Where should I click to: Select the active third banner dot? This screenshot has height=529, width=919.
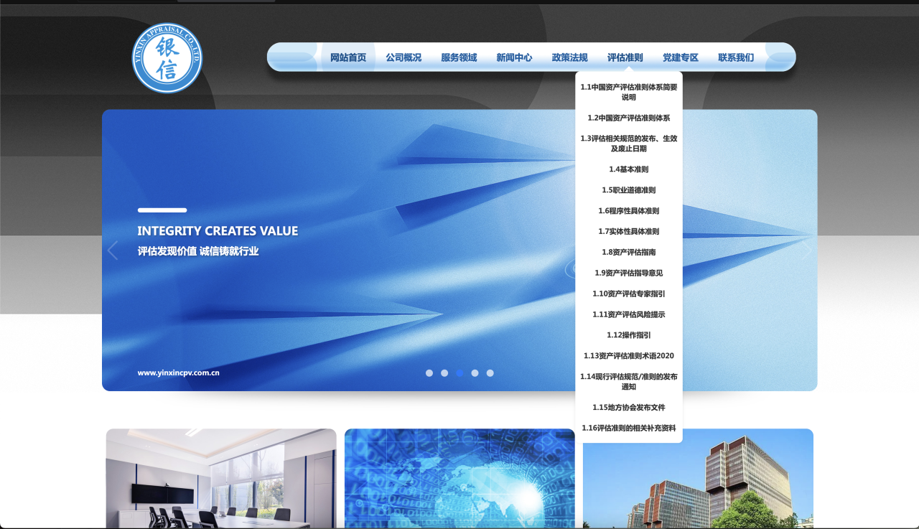pos(459,373)
